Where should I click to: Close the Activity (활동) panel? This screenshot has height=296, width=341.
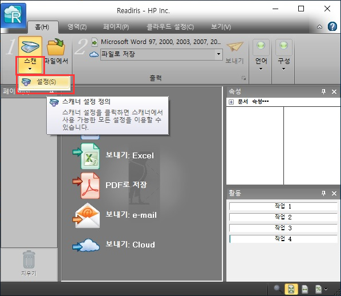334,194
